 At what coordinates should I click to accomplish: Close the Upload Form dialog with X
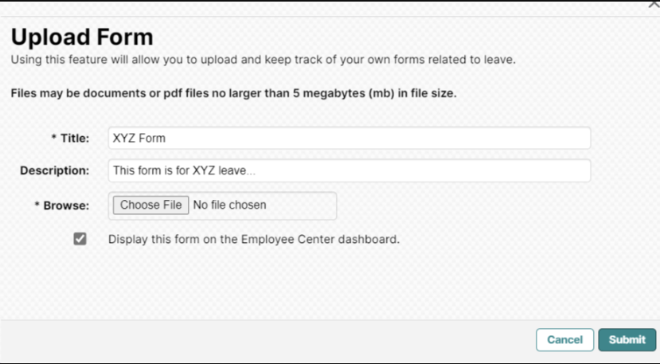point(654,4)
